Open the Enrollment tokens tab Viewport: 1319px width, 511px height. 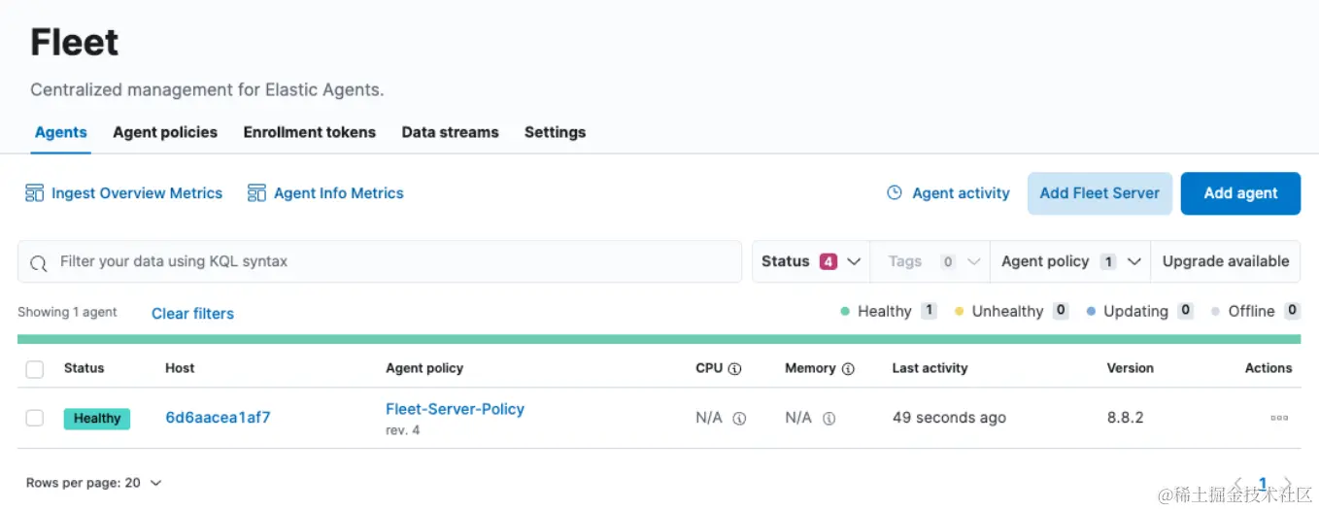tap(309, 132)
